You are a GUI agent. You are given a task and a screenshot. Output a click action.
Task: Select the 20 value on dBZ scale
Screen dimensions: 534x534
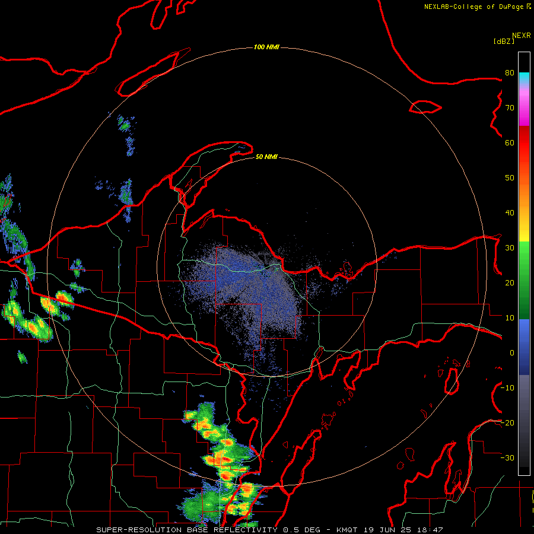(510, 283)
